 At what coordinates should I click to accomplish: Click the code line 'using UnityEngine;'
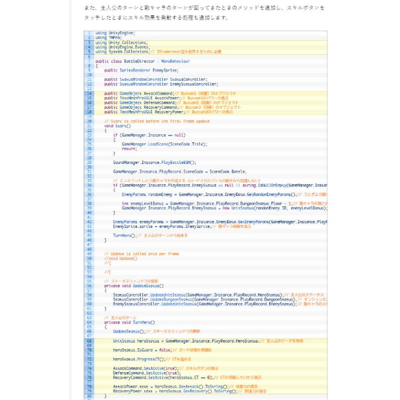point(115,33)
